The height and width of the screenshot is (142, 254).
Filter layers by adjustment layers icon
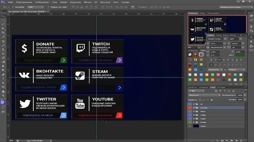coord(220,91)
